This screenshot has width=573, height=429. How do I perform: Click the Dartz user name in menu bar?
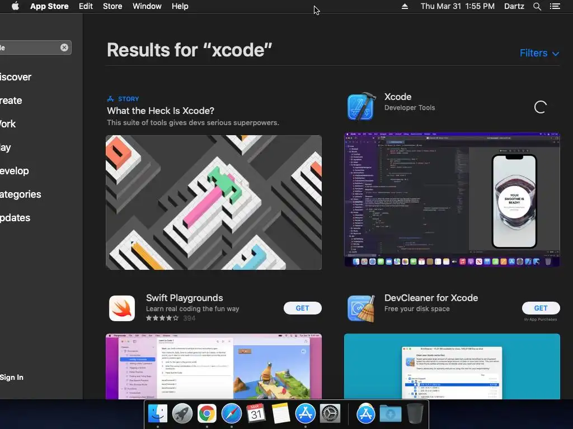click(514, 6)
